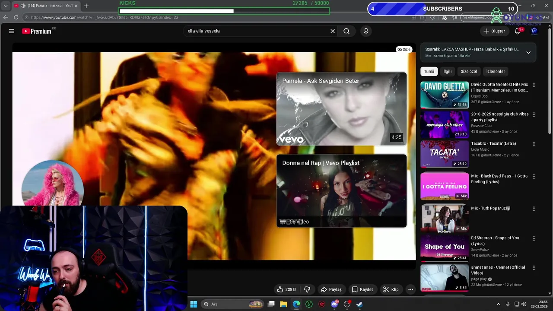Open the account avatar menu

tap(534, 31)
